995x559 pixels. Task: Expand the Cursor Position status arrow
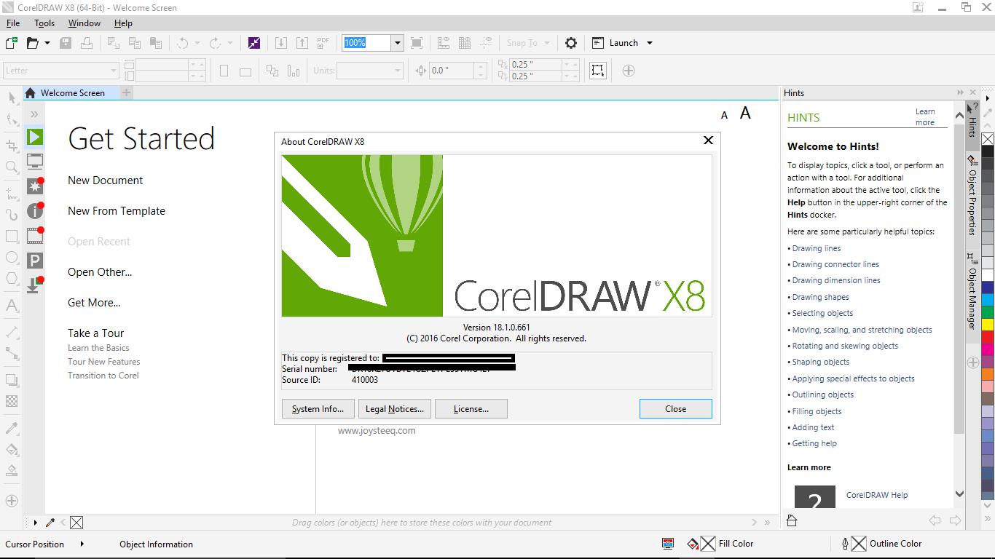(x=82, y=544)
